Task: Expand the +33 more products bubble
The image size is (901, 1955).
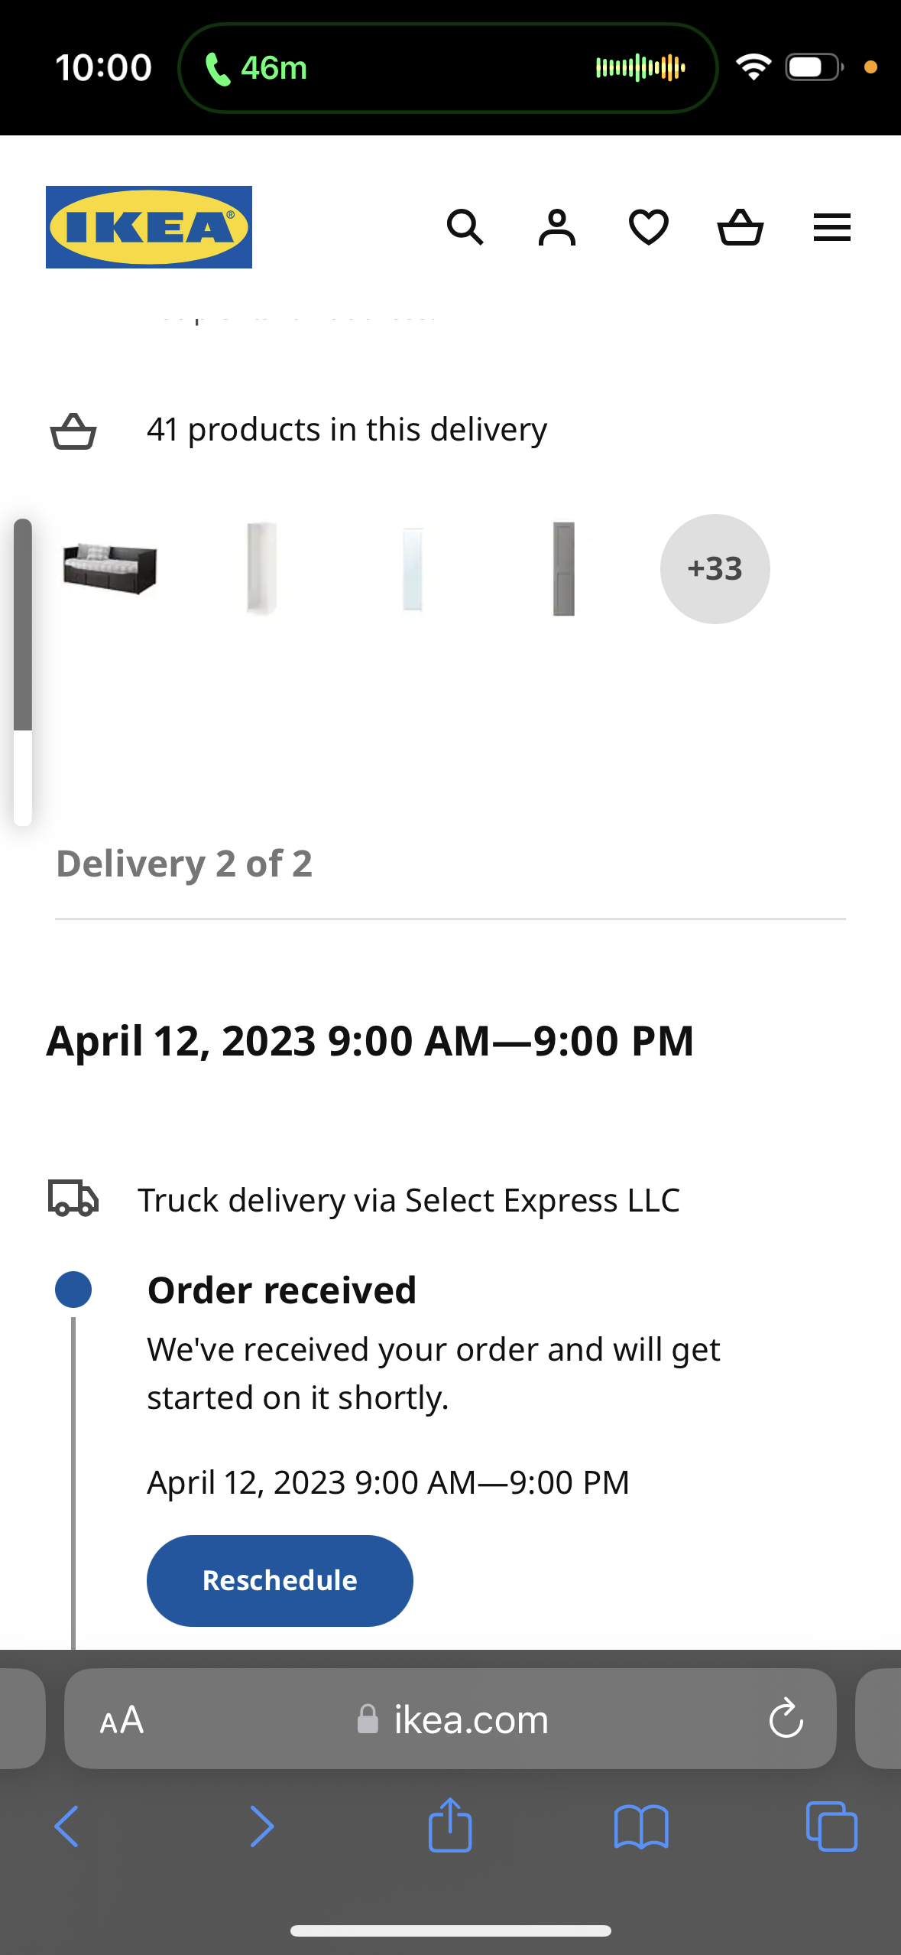Action: pyautogui.click(x=715, y=569)
